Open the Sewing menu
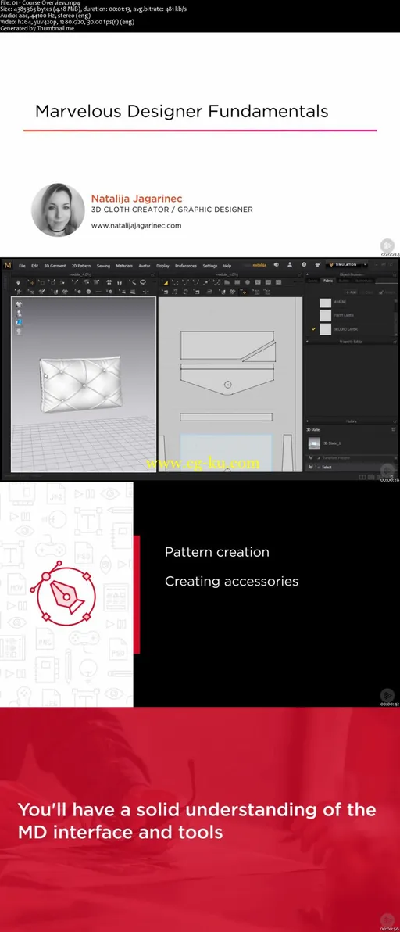This screenshot has height=932, width=400. click(x=103, y=266)
